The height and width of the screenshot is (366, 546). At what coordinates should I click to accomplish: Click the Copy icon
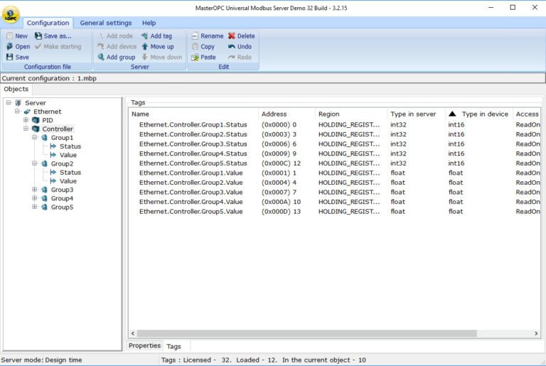click(195, 46)
